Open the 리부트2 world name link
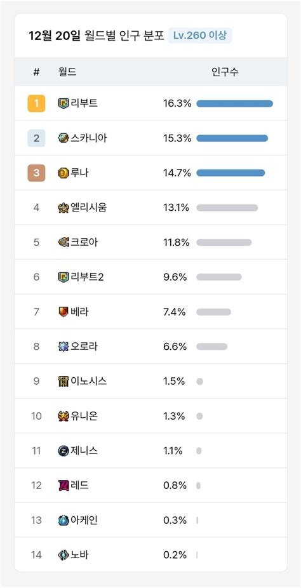 (86, 277)
